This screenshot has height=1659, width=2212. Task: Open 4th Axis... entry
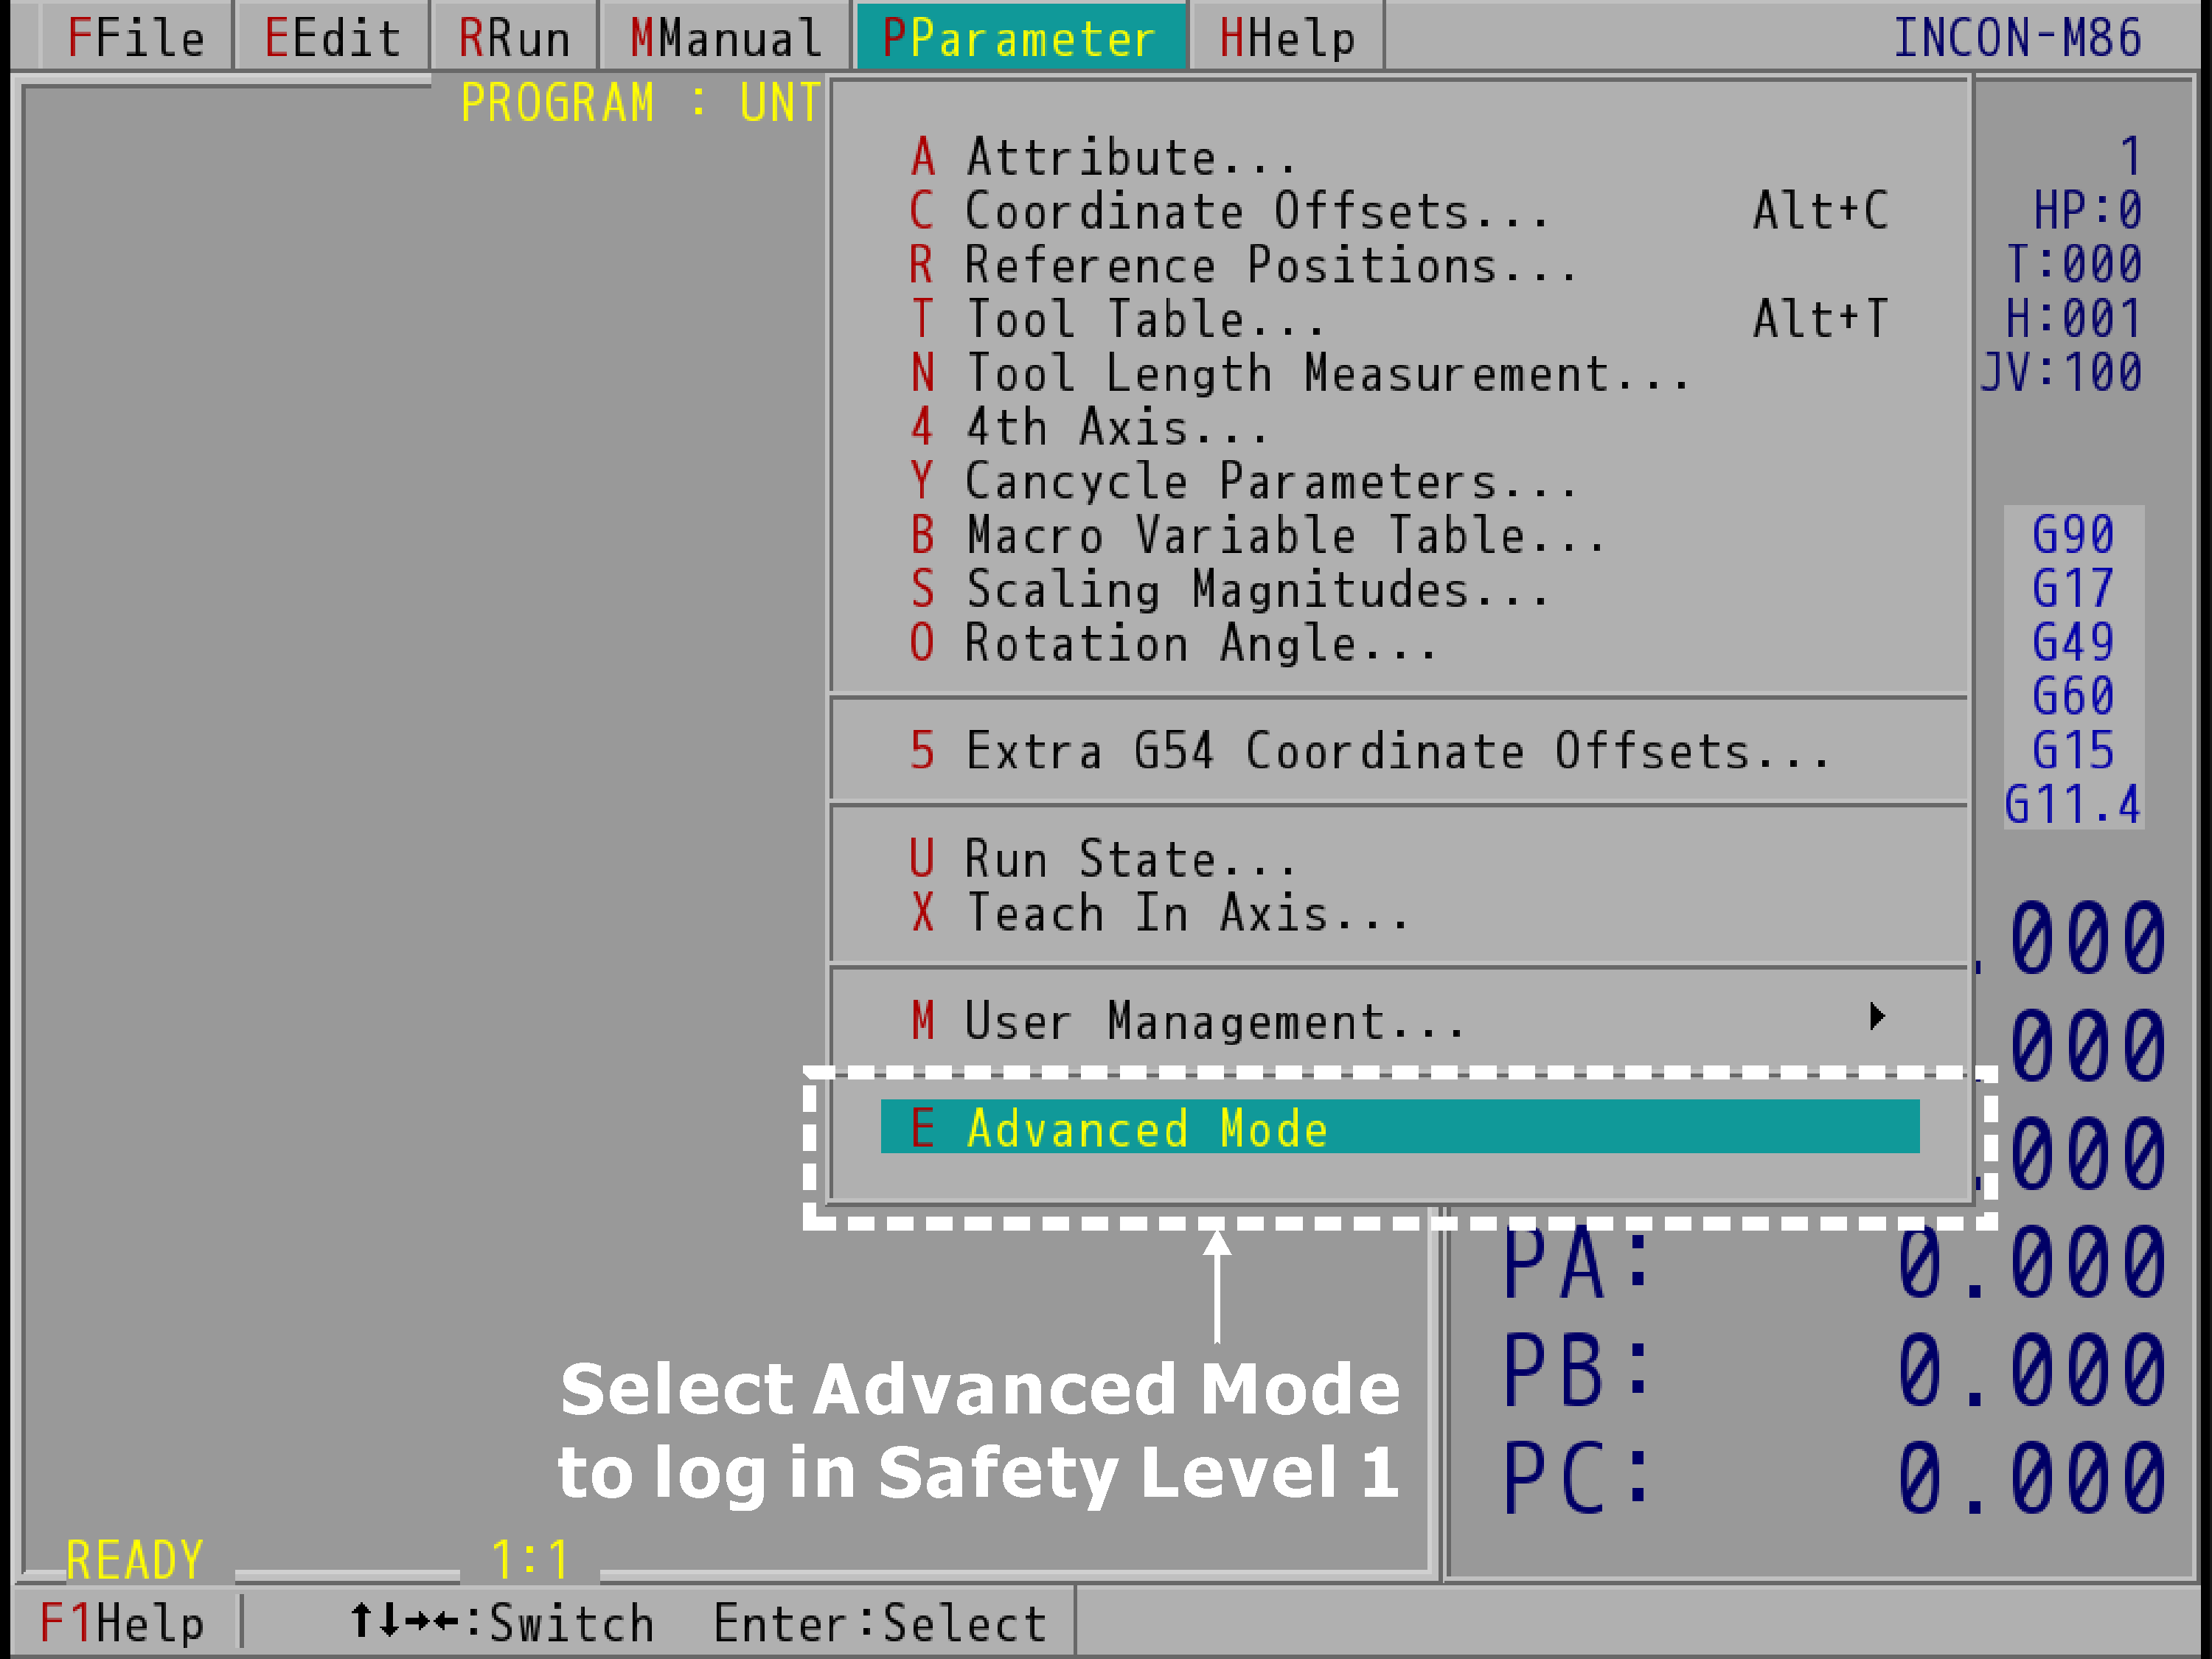pos(1400,427)
